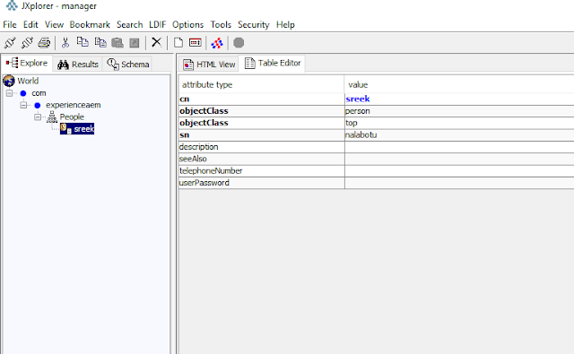Open the Security menu
The image size is (574, 354).
click(x=253, y=24)
